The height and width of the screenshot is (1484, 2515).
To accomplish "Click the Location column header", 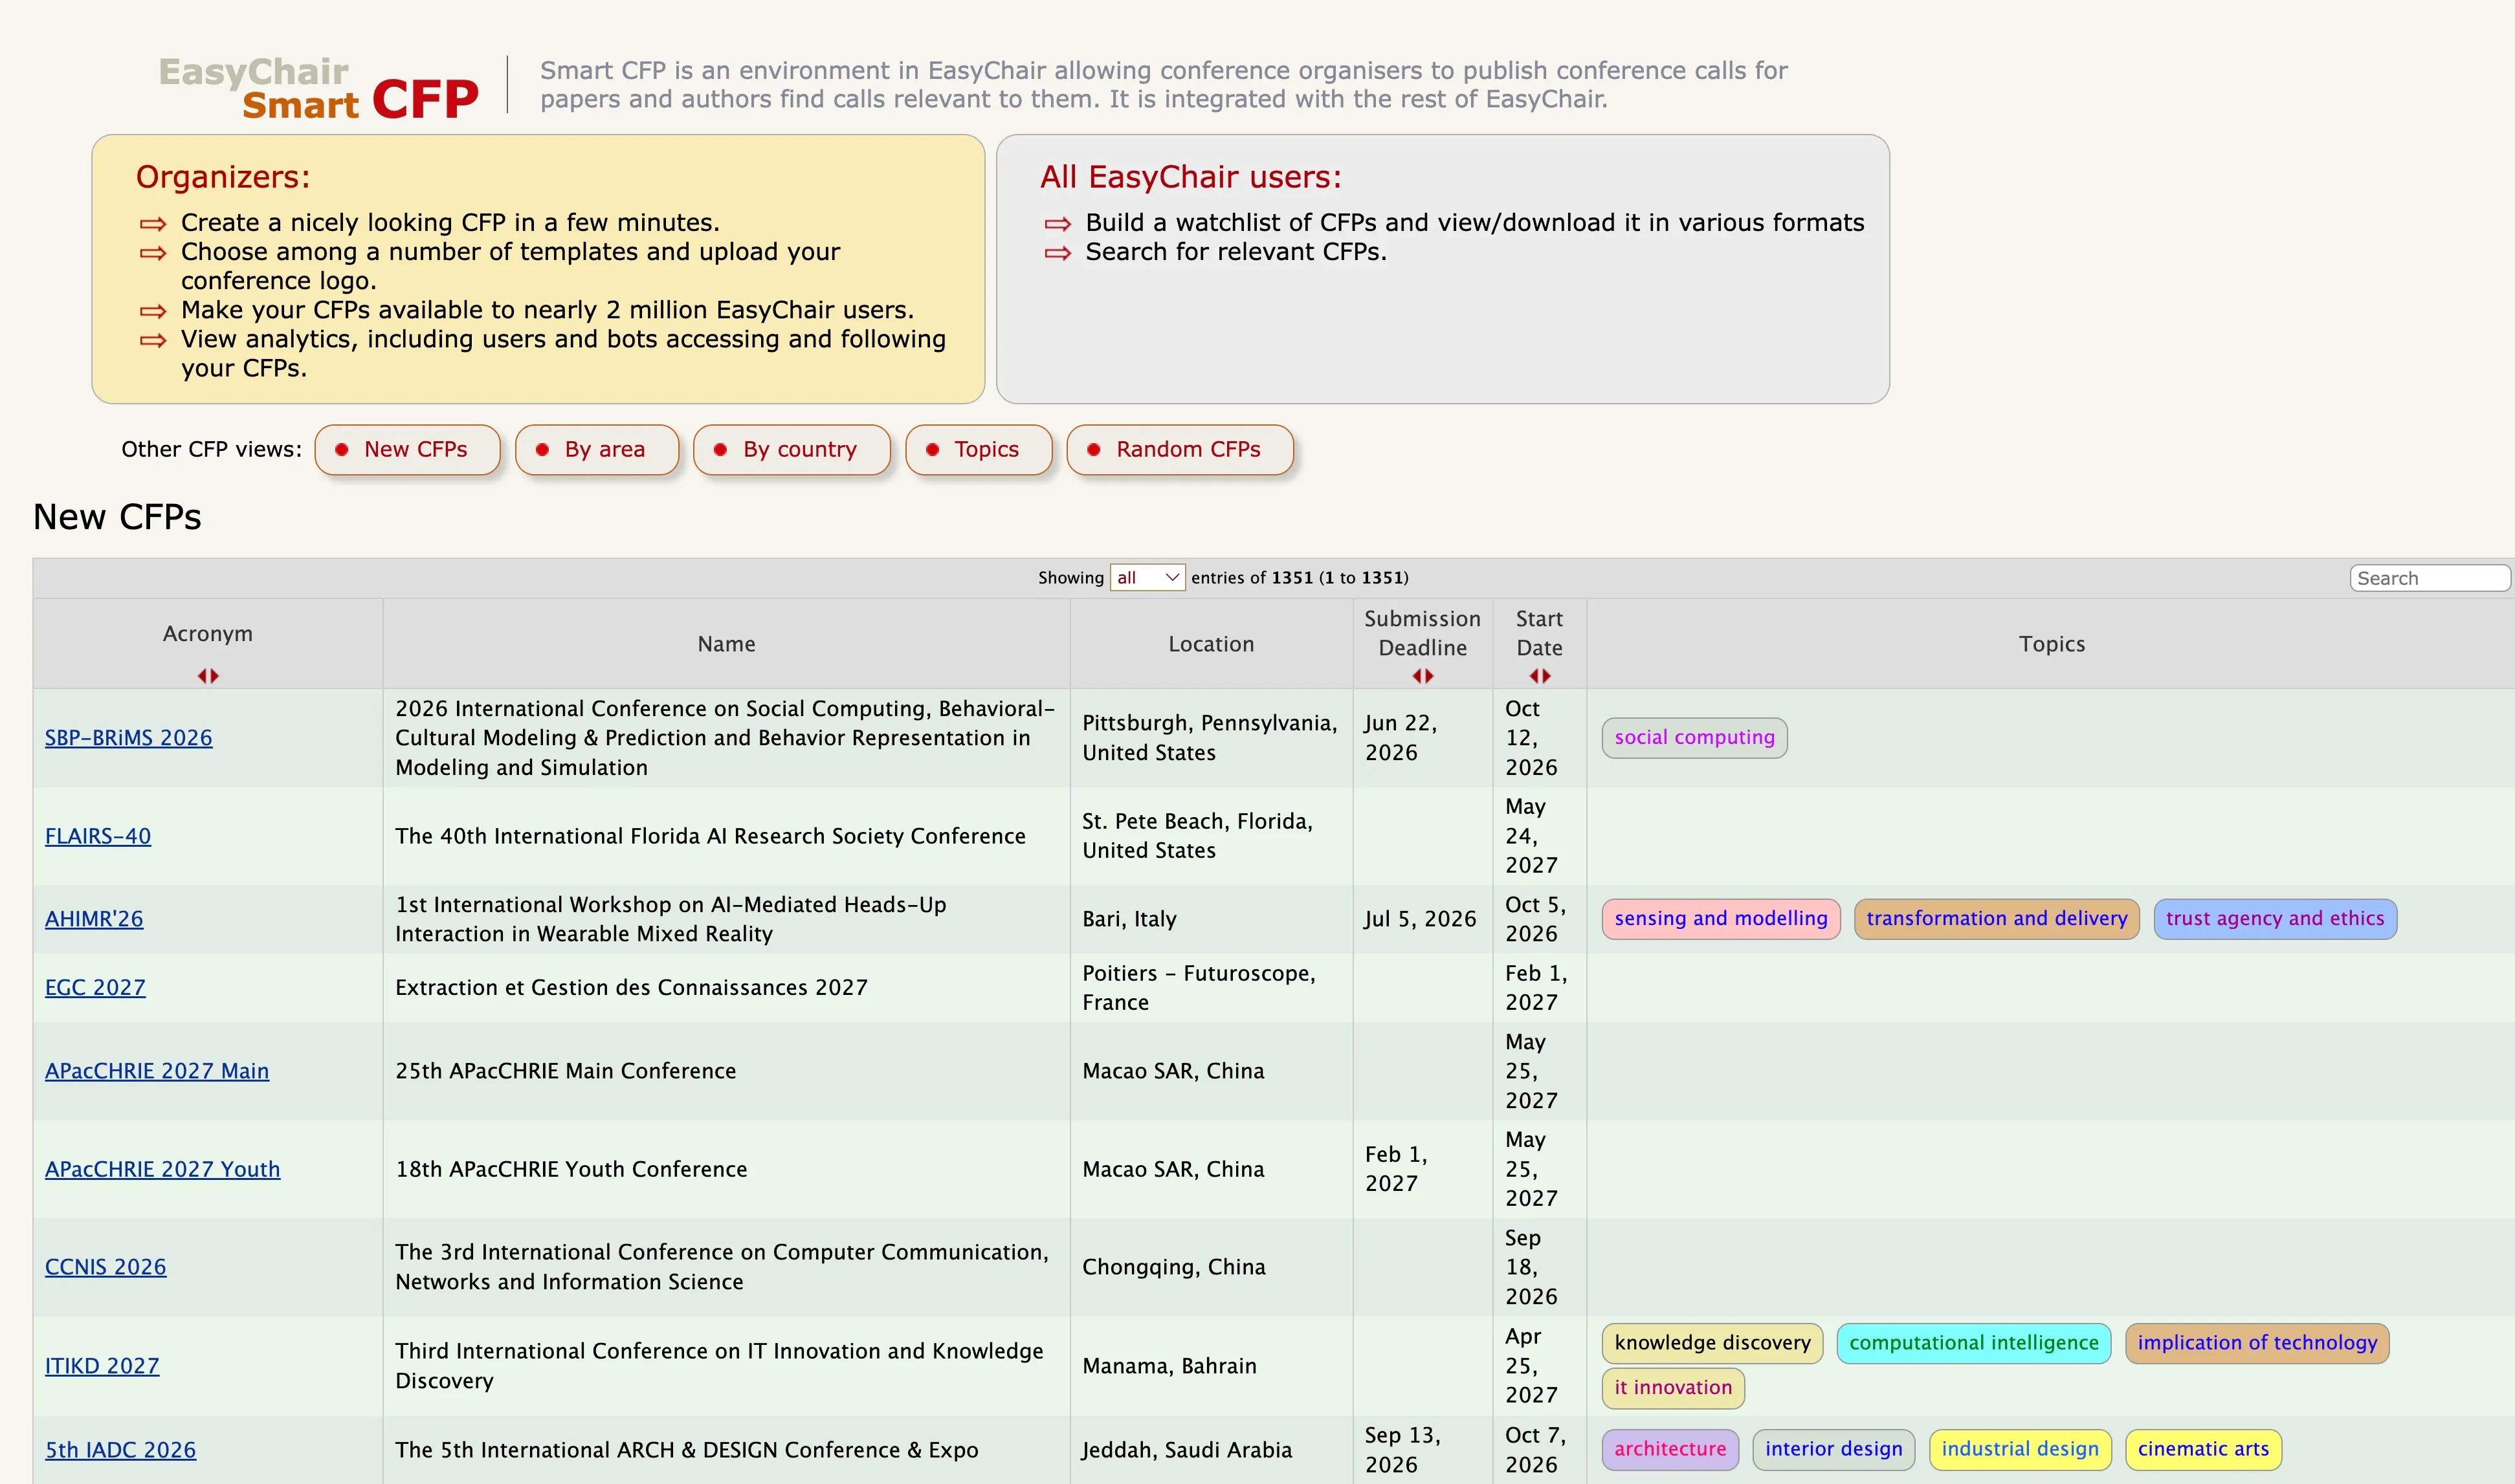I will [x=1212, y=644].
